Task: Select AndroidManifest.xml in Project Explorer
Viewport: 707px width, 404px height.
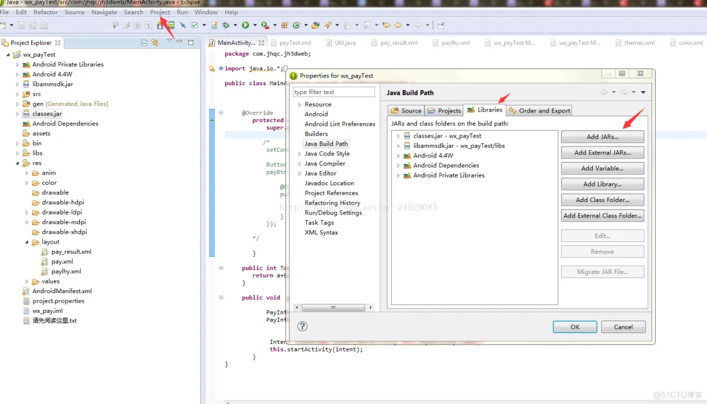Action: pos(62,291)
